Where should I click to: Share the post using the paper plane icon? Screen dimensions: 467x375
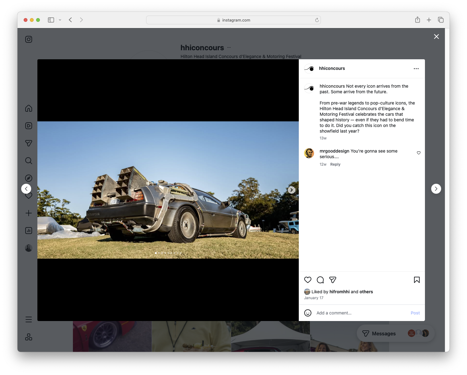tap(333, 280)
